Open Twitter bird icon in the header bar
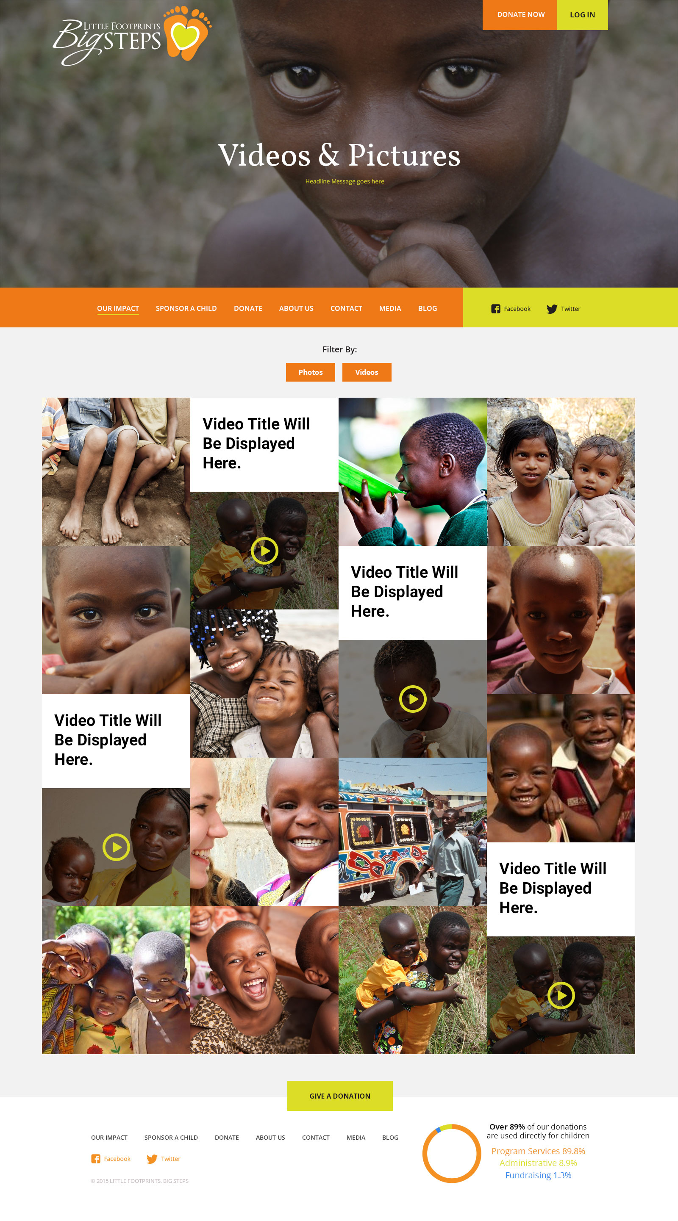 pos(552,309)
